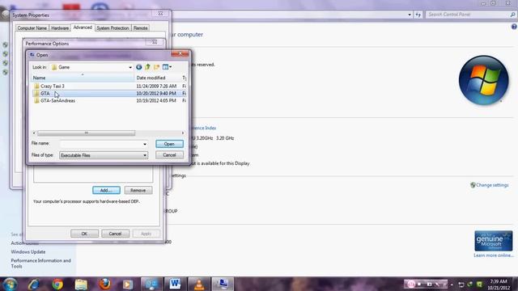Open Windows Media Player from taskbar

click(128, 284)
